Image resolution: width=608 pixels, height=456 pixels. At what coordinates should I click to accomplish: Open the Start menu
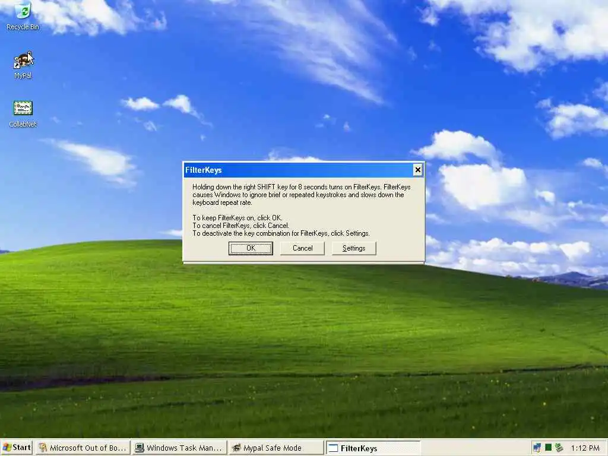(17, 448)
